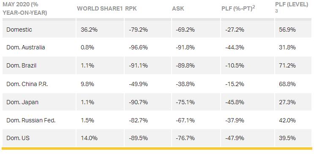Click the RPK column header
314x154 pixels.
click(x=131, y=8)
